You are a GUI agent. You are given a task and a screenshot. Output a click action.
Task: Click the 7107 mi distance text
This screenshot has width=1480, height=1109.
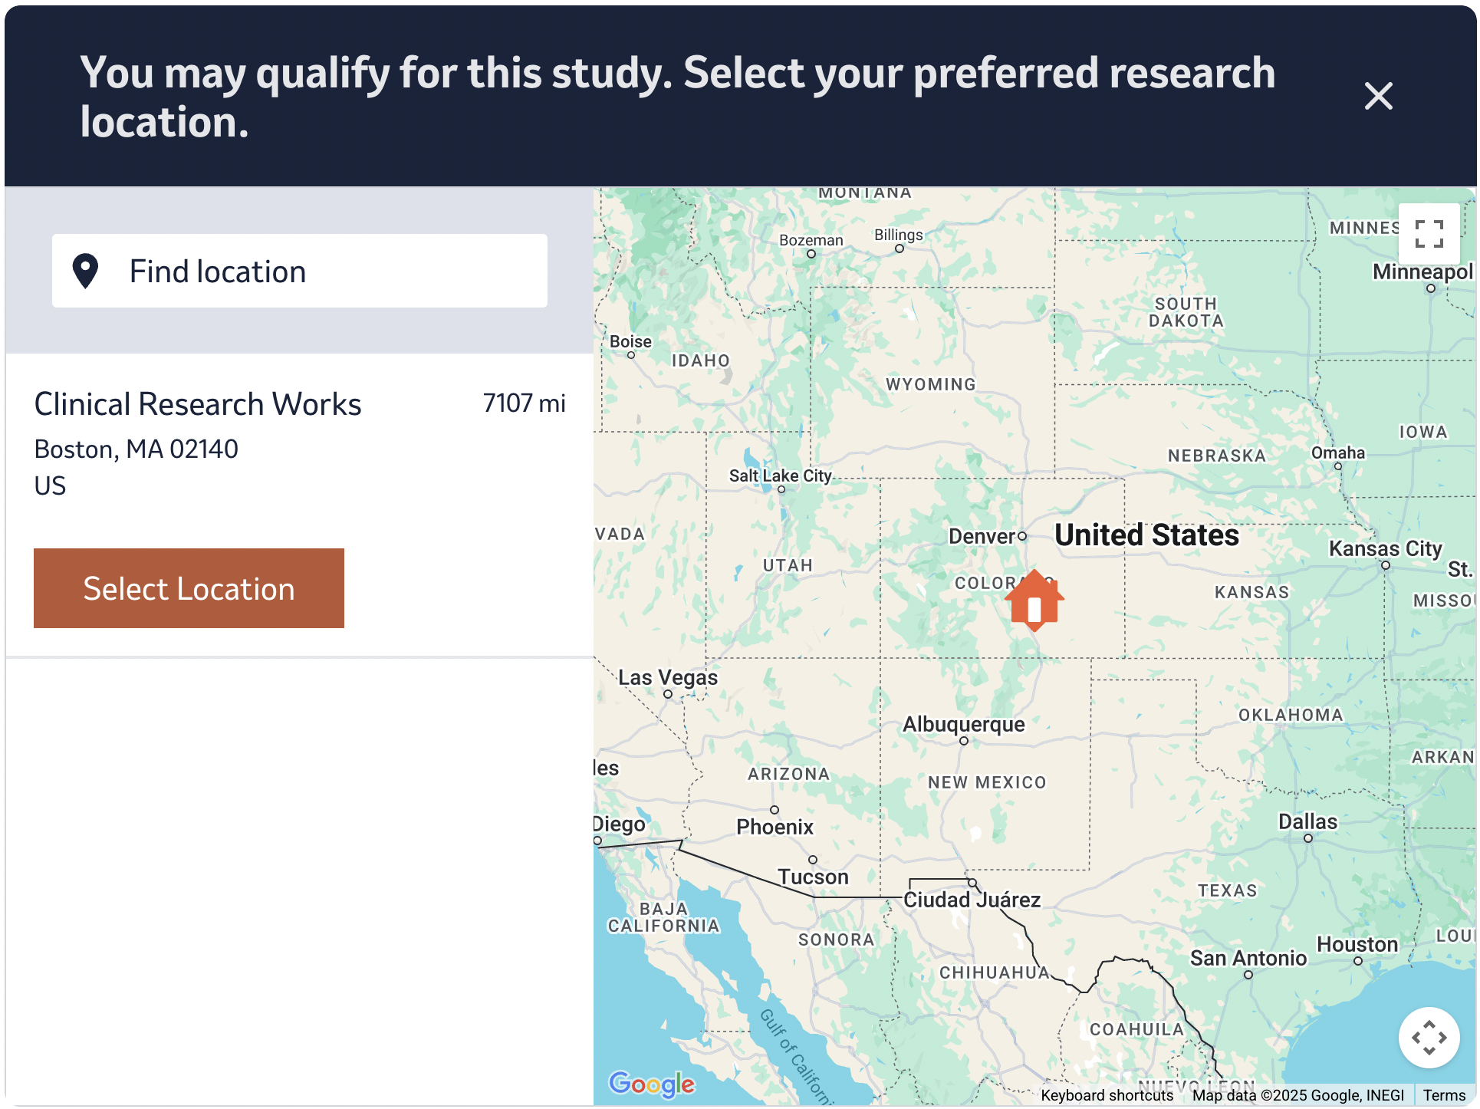tap(524, 403)
